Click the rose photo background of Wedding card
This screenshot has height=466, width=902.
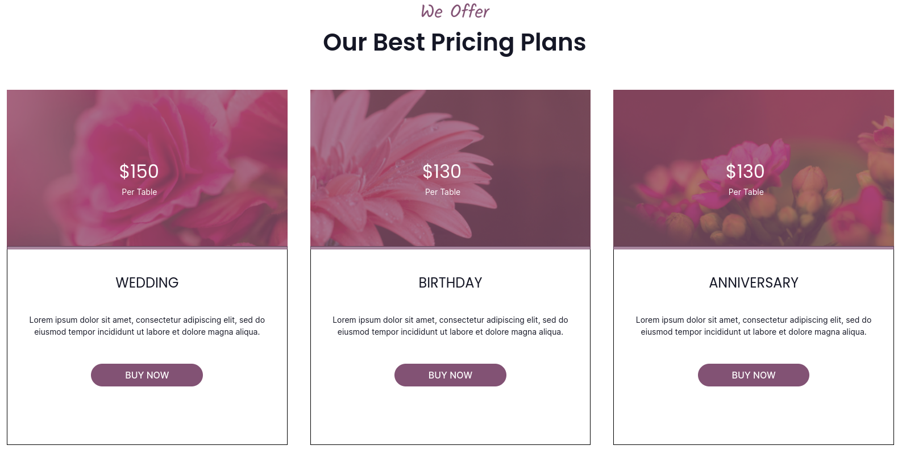click(x=216, y=125)
